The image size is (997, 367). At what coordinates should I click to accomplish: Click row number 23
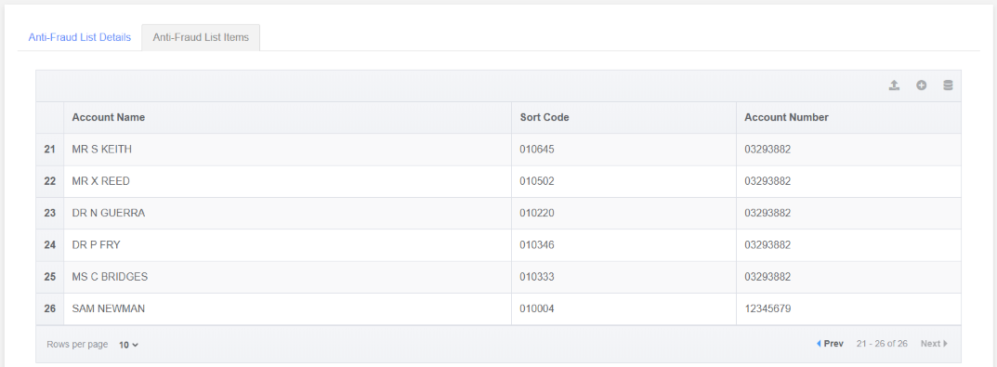(x=49, y=213)
